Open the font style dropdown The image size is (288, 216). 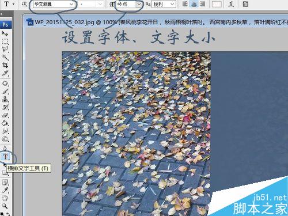[x=100, y=4]
